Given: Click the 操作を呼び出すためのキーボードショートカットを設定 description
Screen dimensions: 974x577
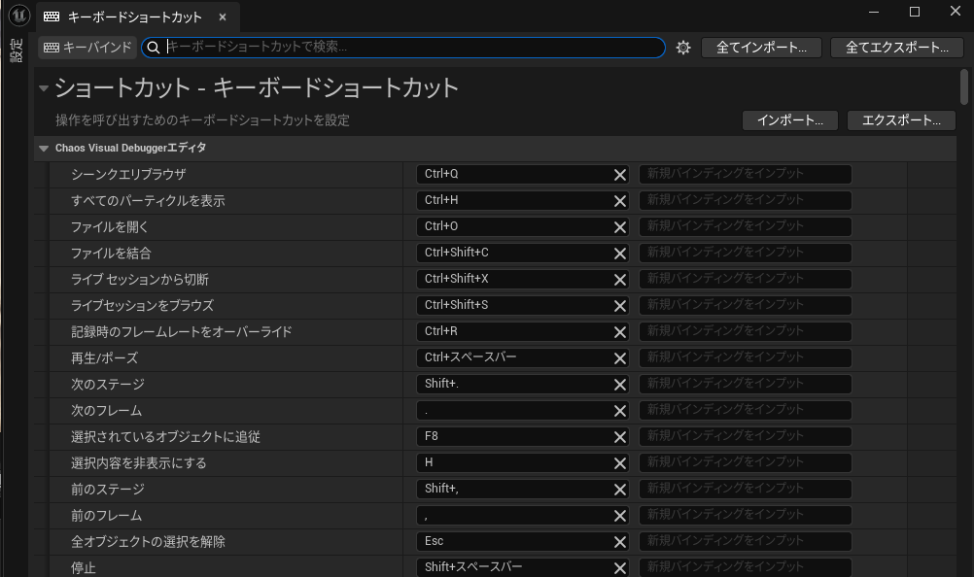Looking at the screenshot, I should pos(202,120).
